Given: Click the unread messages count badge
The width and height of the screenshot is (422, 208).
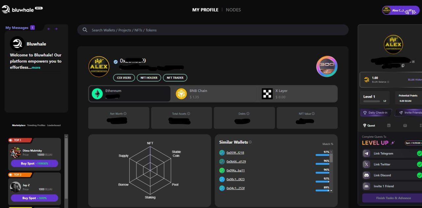Looking at the screenshot, I should coord(32,28).
